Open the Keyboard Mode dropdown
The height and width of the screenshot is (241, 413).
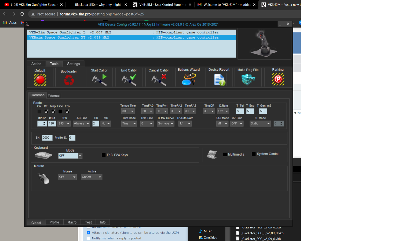70,156
